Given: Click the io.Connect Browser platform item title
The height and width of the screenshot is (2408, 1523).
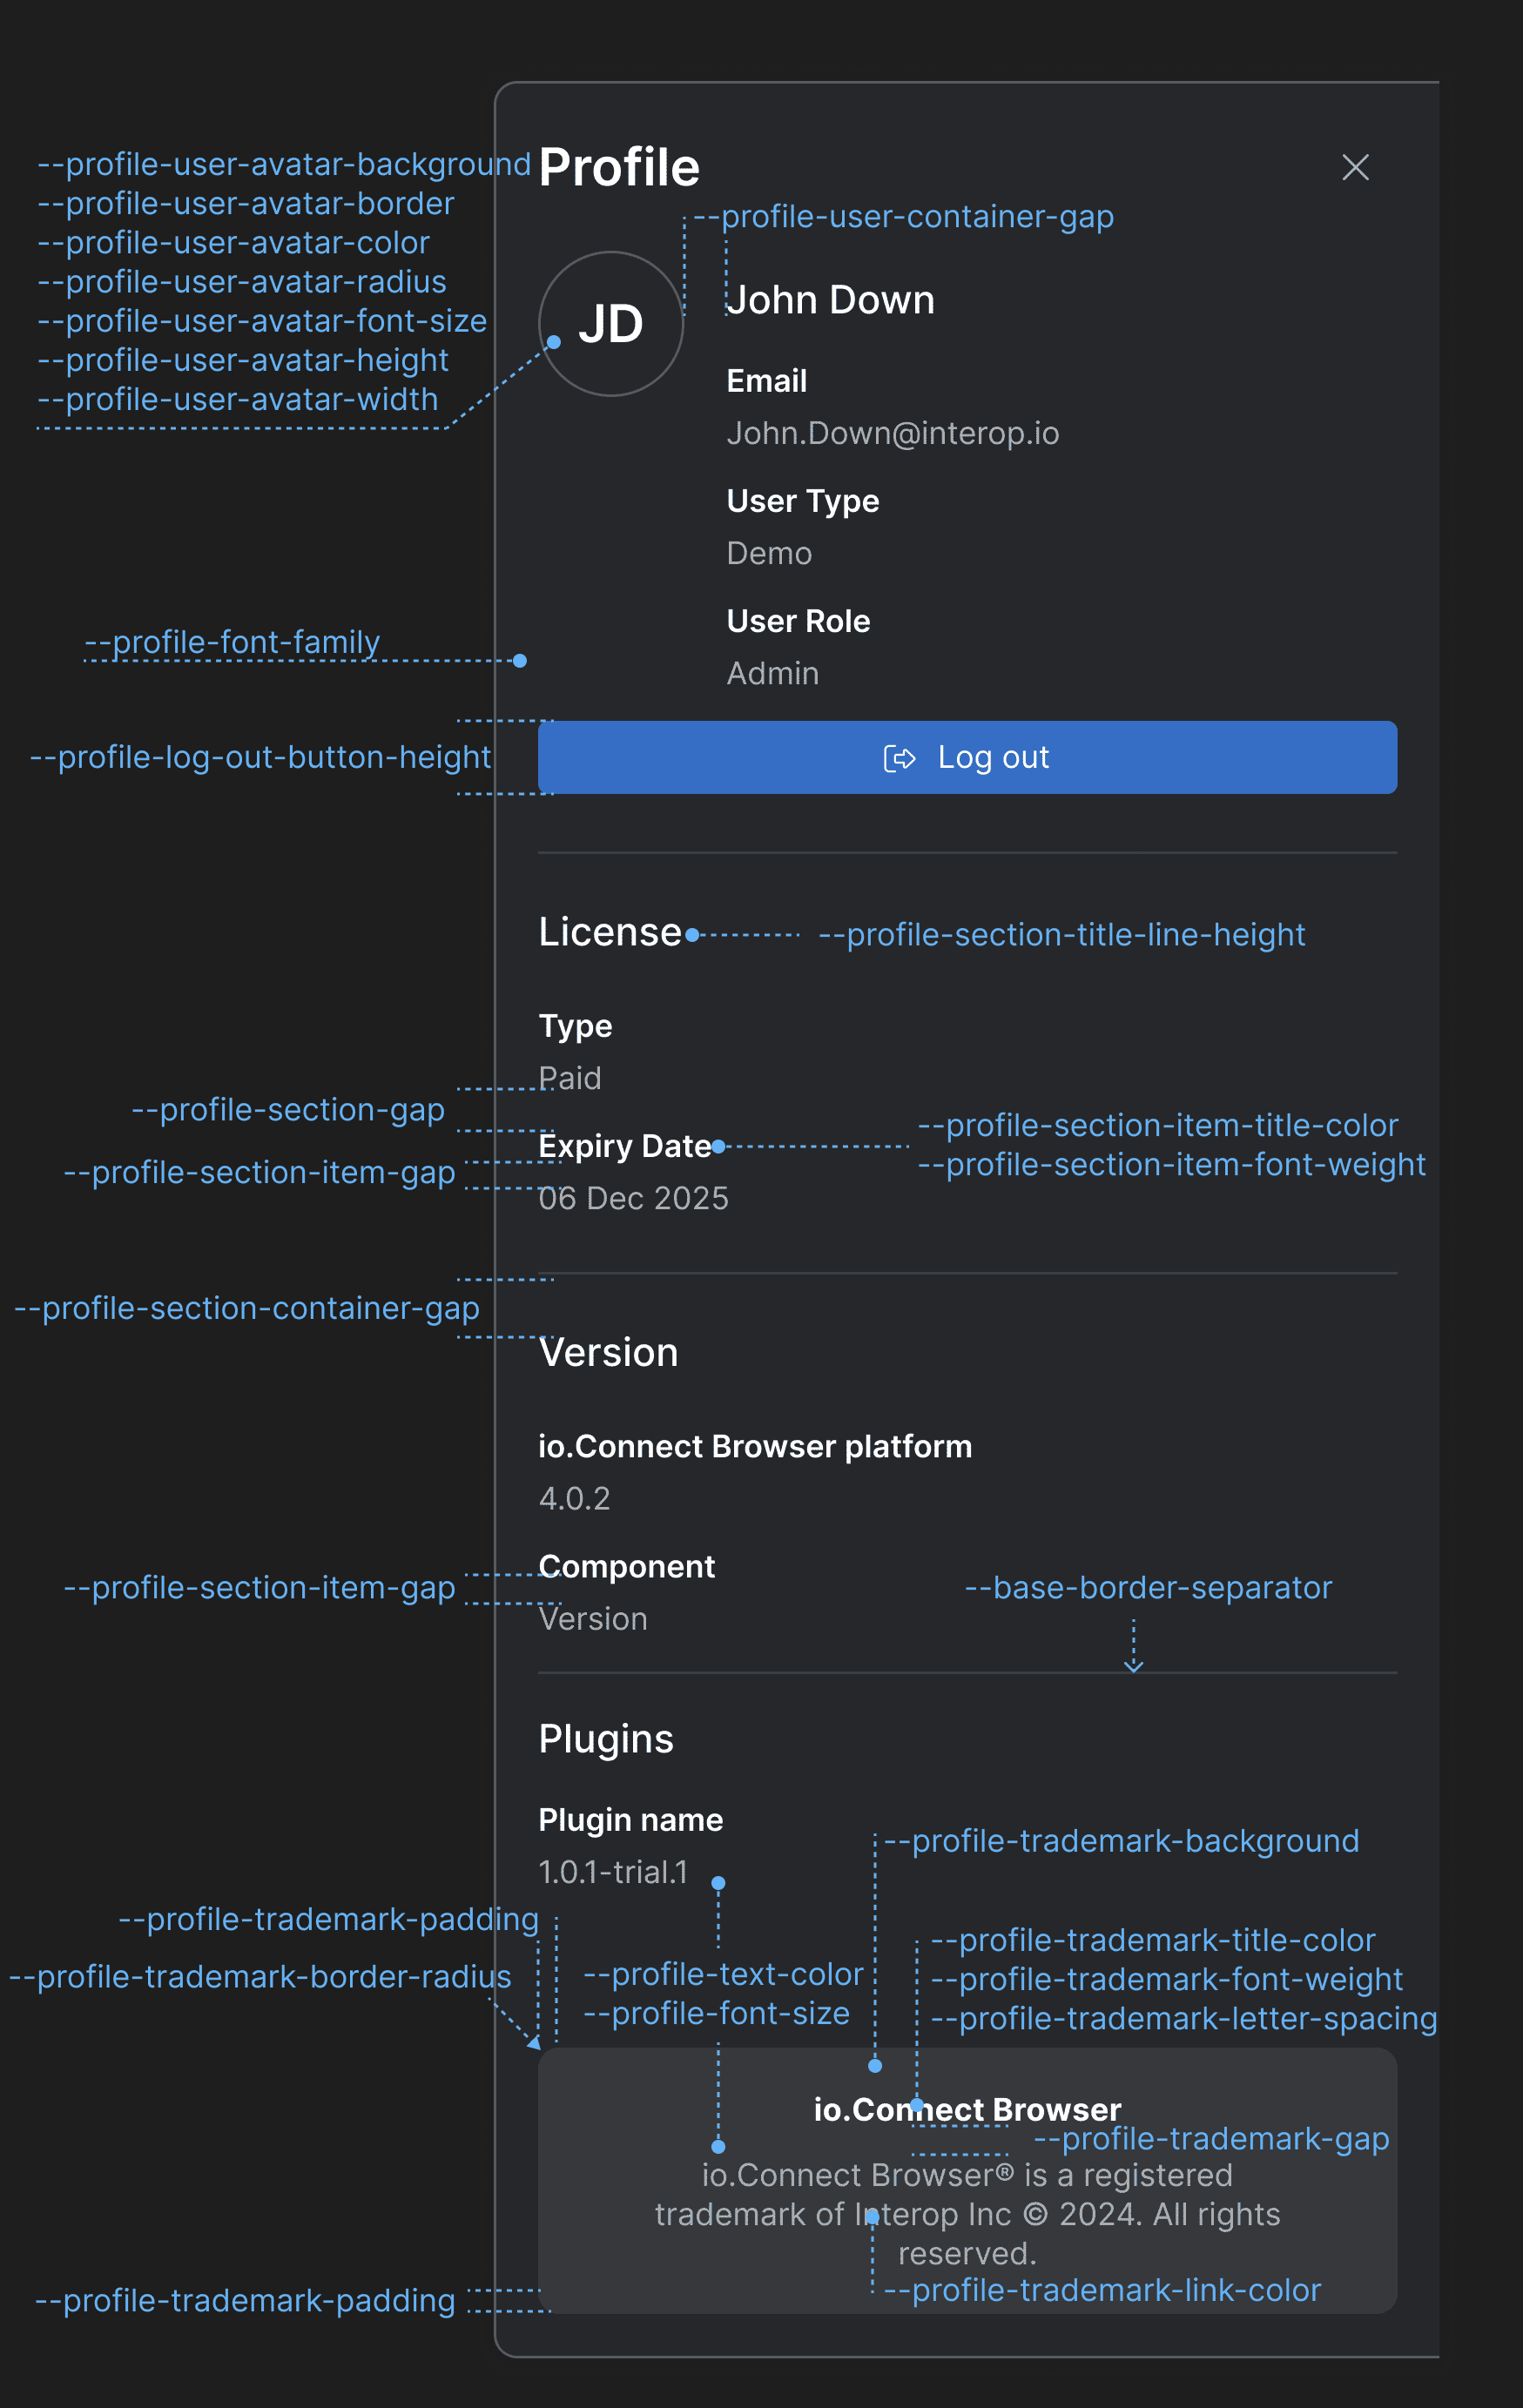Looking at the screenshot, I should (x=755, y=1446).
